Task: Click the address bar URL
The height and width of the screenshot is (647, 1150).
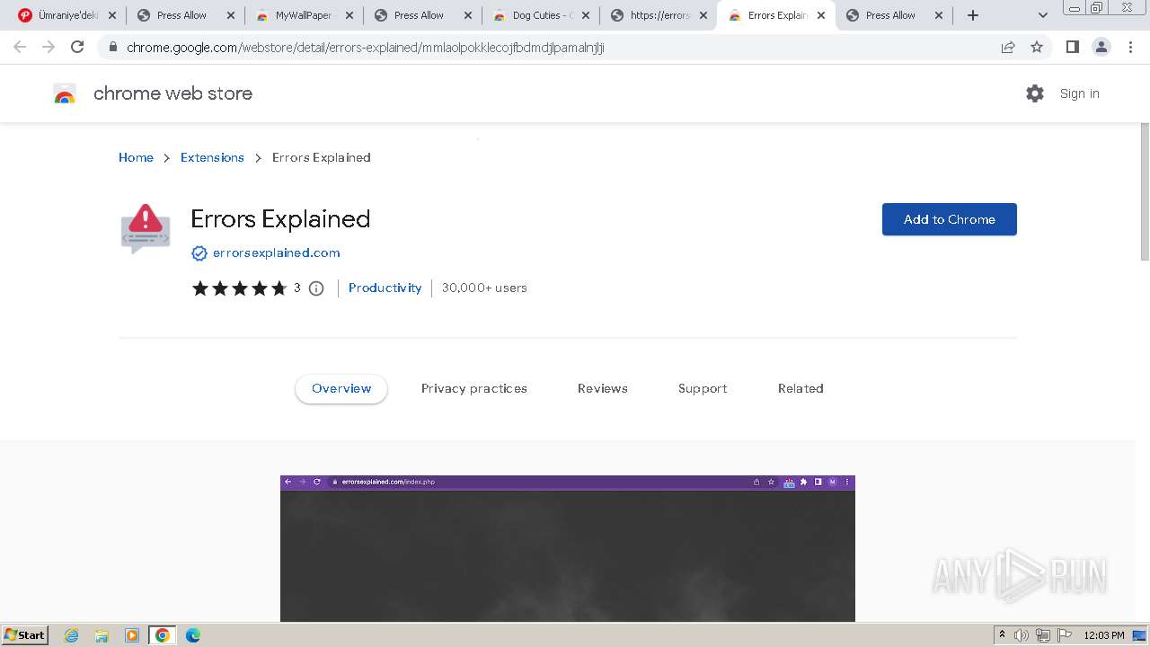Action: pos(365,48)
